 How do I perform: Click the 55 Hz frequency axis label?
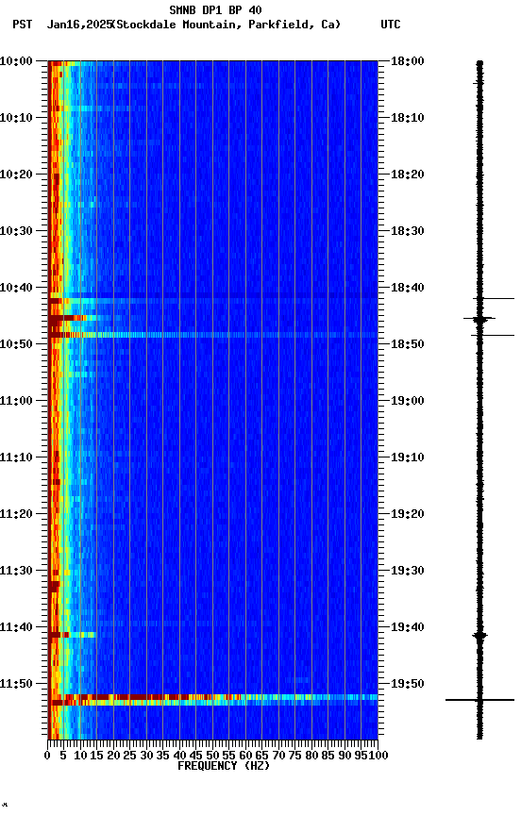point(229,756)
